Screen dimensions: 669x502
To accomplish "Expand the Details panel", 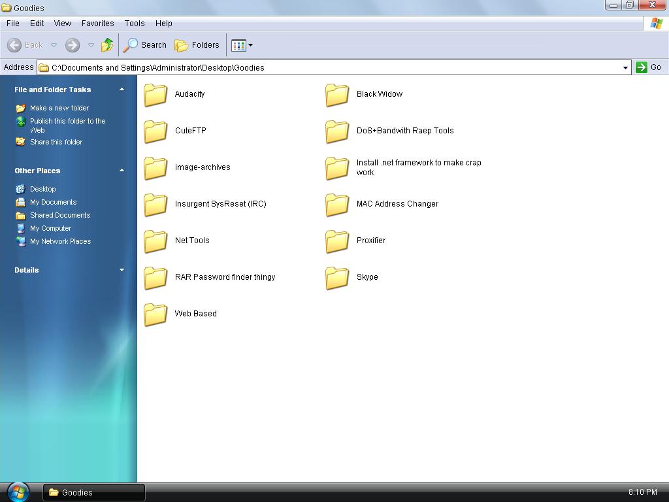I will tap(122, 270).
